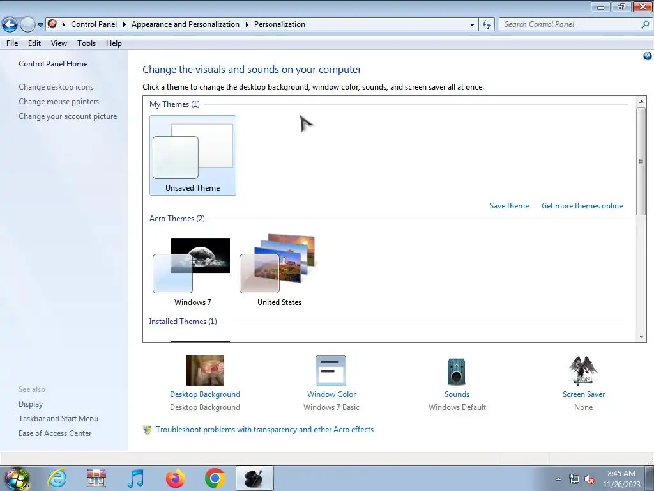This screenshot has height=491, width=654.
Task: Open the Edit menu
Action: click(34, 43)
